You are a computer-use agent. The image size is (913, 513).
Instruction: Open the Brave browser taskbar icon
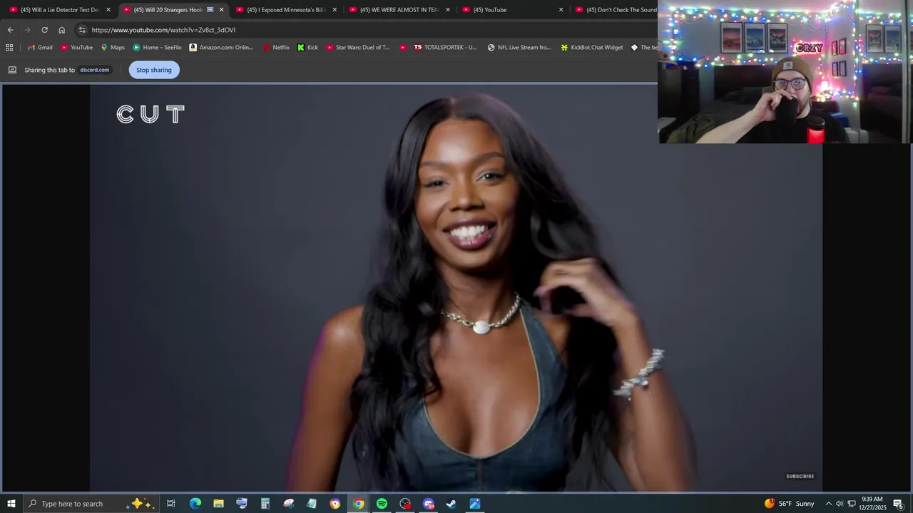(335, 504)
